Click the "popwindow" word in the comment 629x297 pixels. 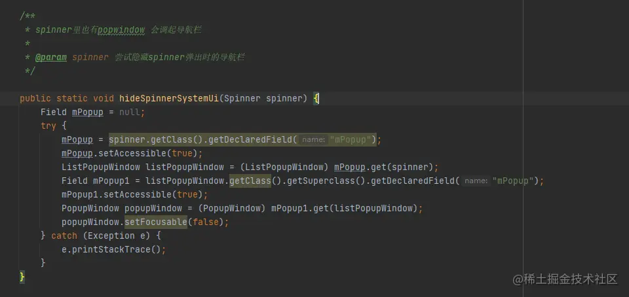pos(121,30)
